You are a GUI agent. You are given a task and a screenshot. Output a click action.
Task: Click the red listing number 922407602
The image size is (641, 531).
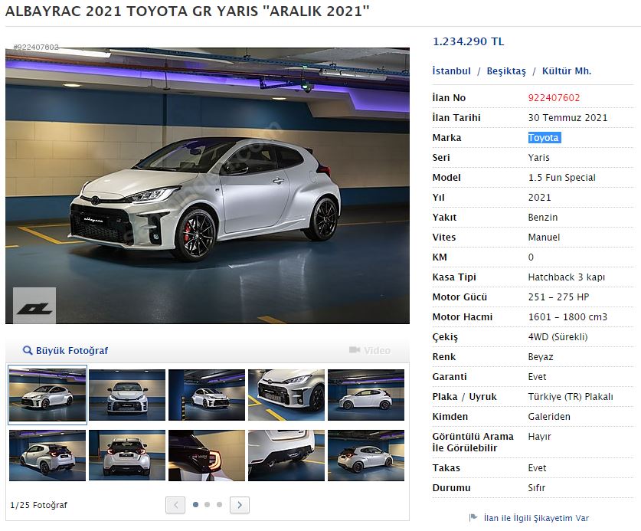pos(554,98)
